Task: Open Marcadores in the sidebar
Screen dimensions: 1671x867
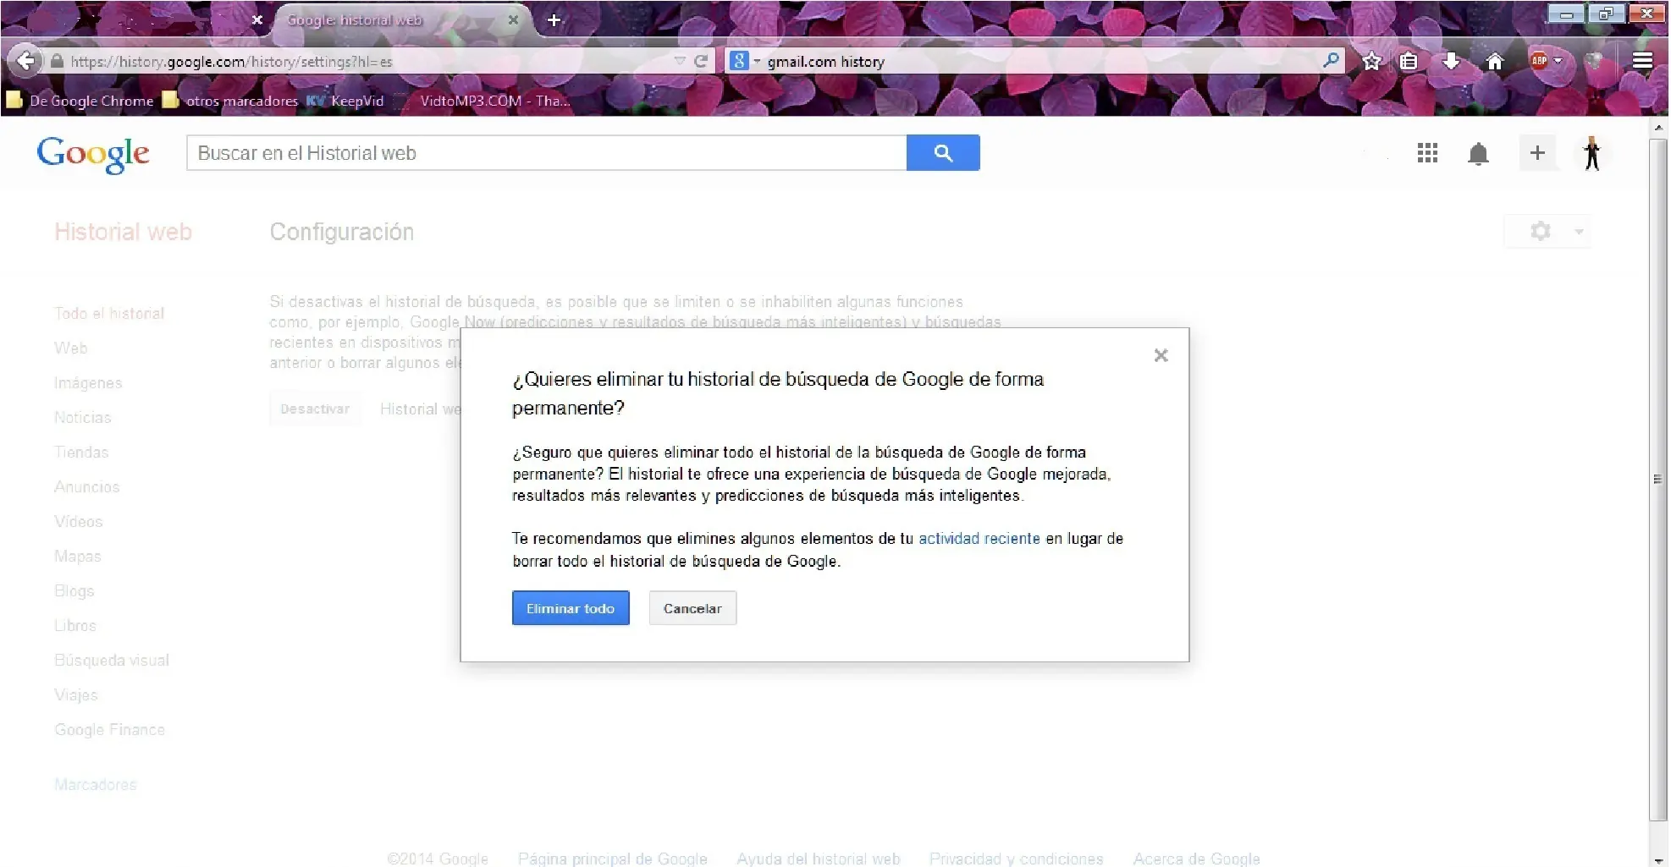Action: [x=96, y=785]
